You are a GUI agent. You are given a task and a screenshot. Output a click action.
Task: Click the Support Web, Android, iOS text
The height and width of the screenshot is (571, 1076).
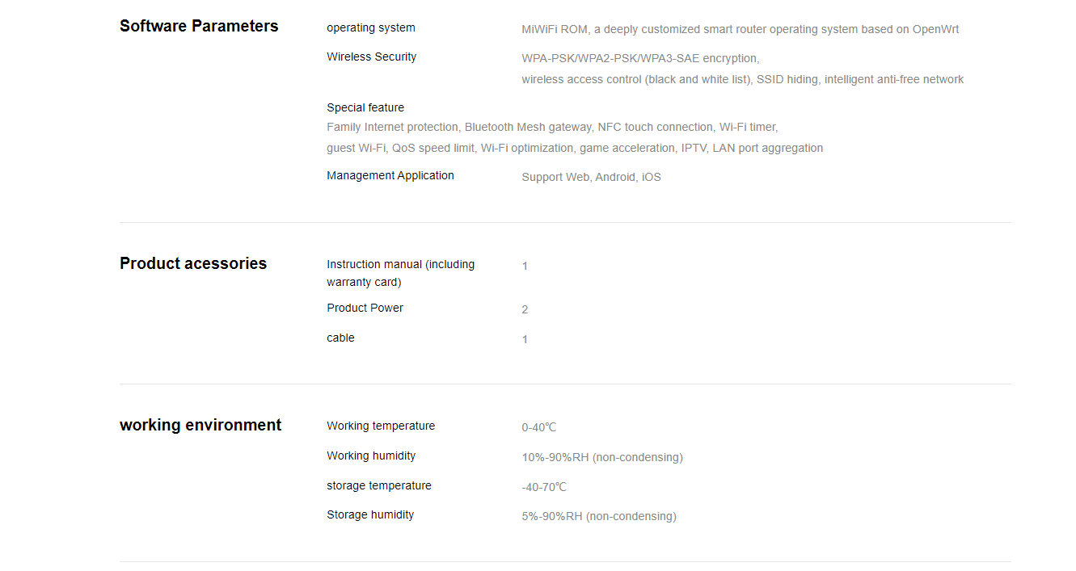(591, 177)
